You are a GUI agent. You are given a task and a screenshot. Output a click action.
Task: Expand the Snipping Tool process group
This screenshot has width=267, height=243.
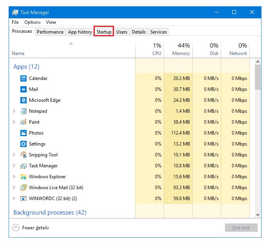[x=14, y=154]
